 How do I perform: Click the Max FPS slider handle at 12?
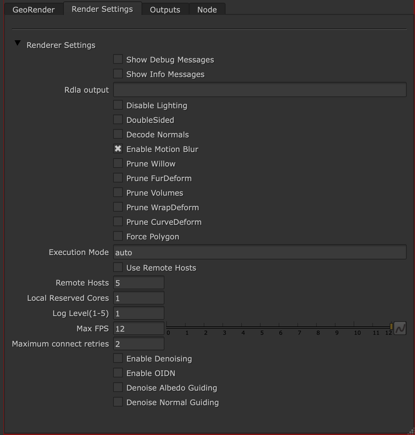[x=391, y=326]
